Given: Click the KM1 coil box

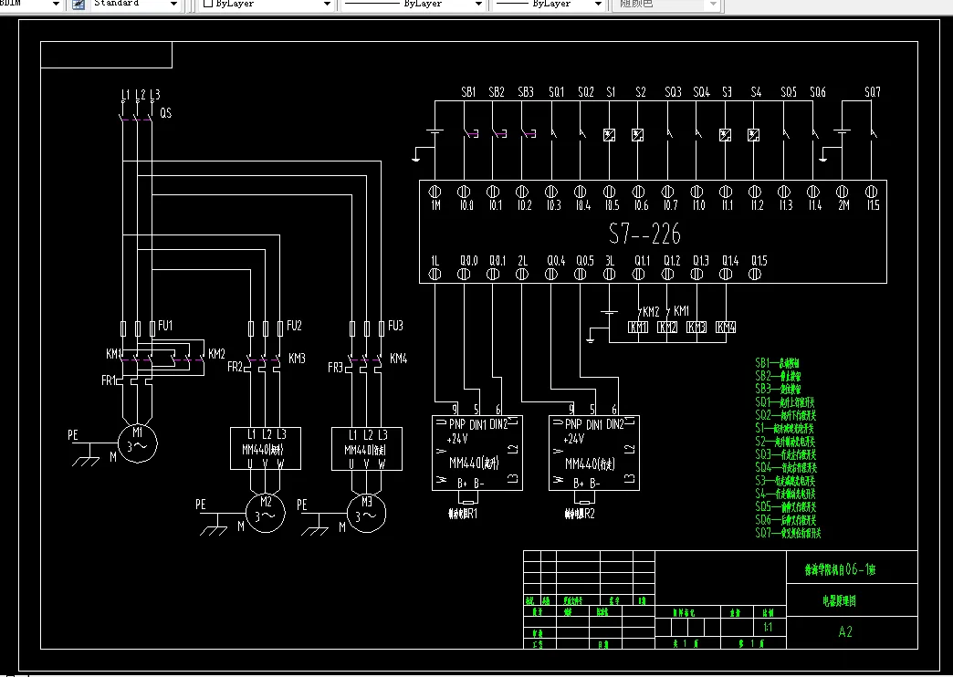Looking at the screenshot, I should click(638, 327).
